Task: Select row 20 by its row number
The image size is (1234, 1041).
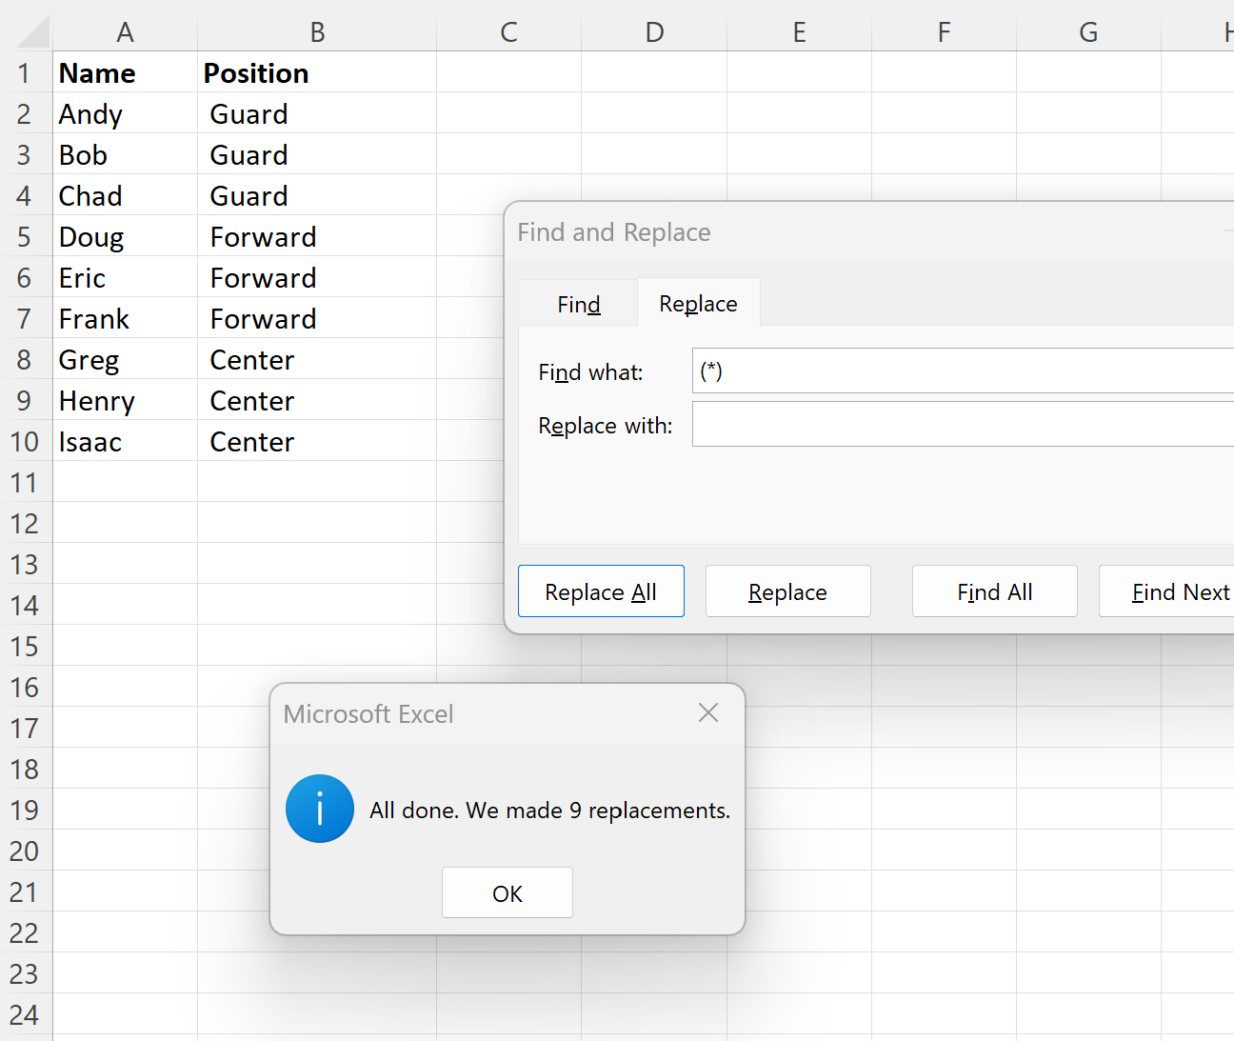Action: [x=26, y=851]
